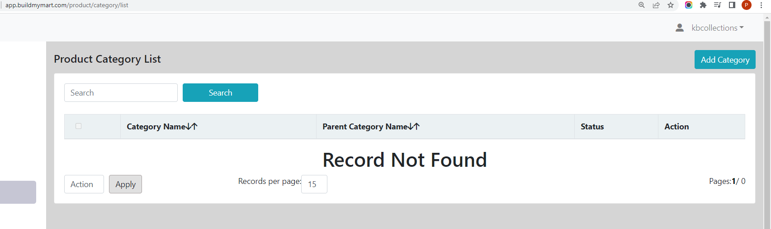Open the bulk Action dropdown
The image size is (771, 229).
(x=84, y=184)
